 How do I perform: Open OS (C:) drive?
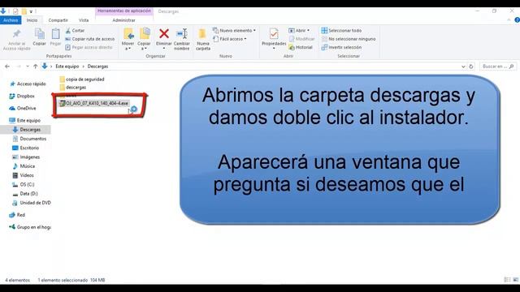click(24, 184)
